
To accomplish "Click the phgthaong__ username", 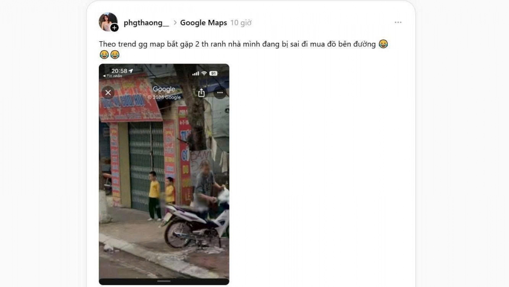I will 146,23.
